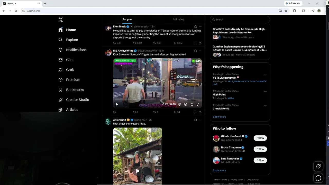
Task: Open more options for Chuck Norris trend
Action: 265,106
